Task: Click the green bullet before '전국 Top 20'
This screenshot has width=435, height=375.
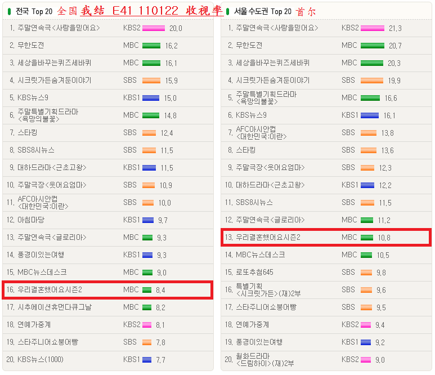Action: 9,11
